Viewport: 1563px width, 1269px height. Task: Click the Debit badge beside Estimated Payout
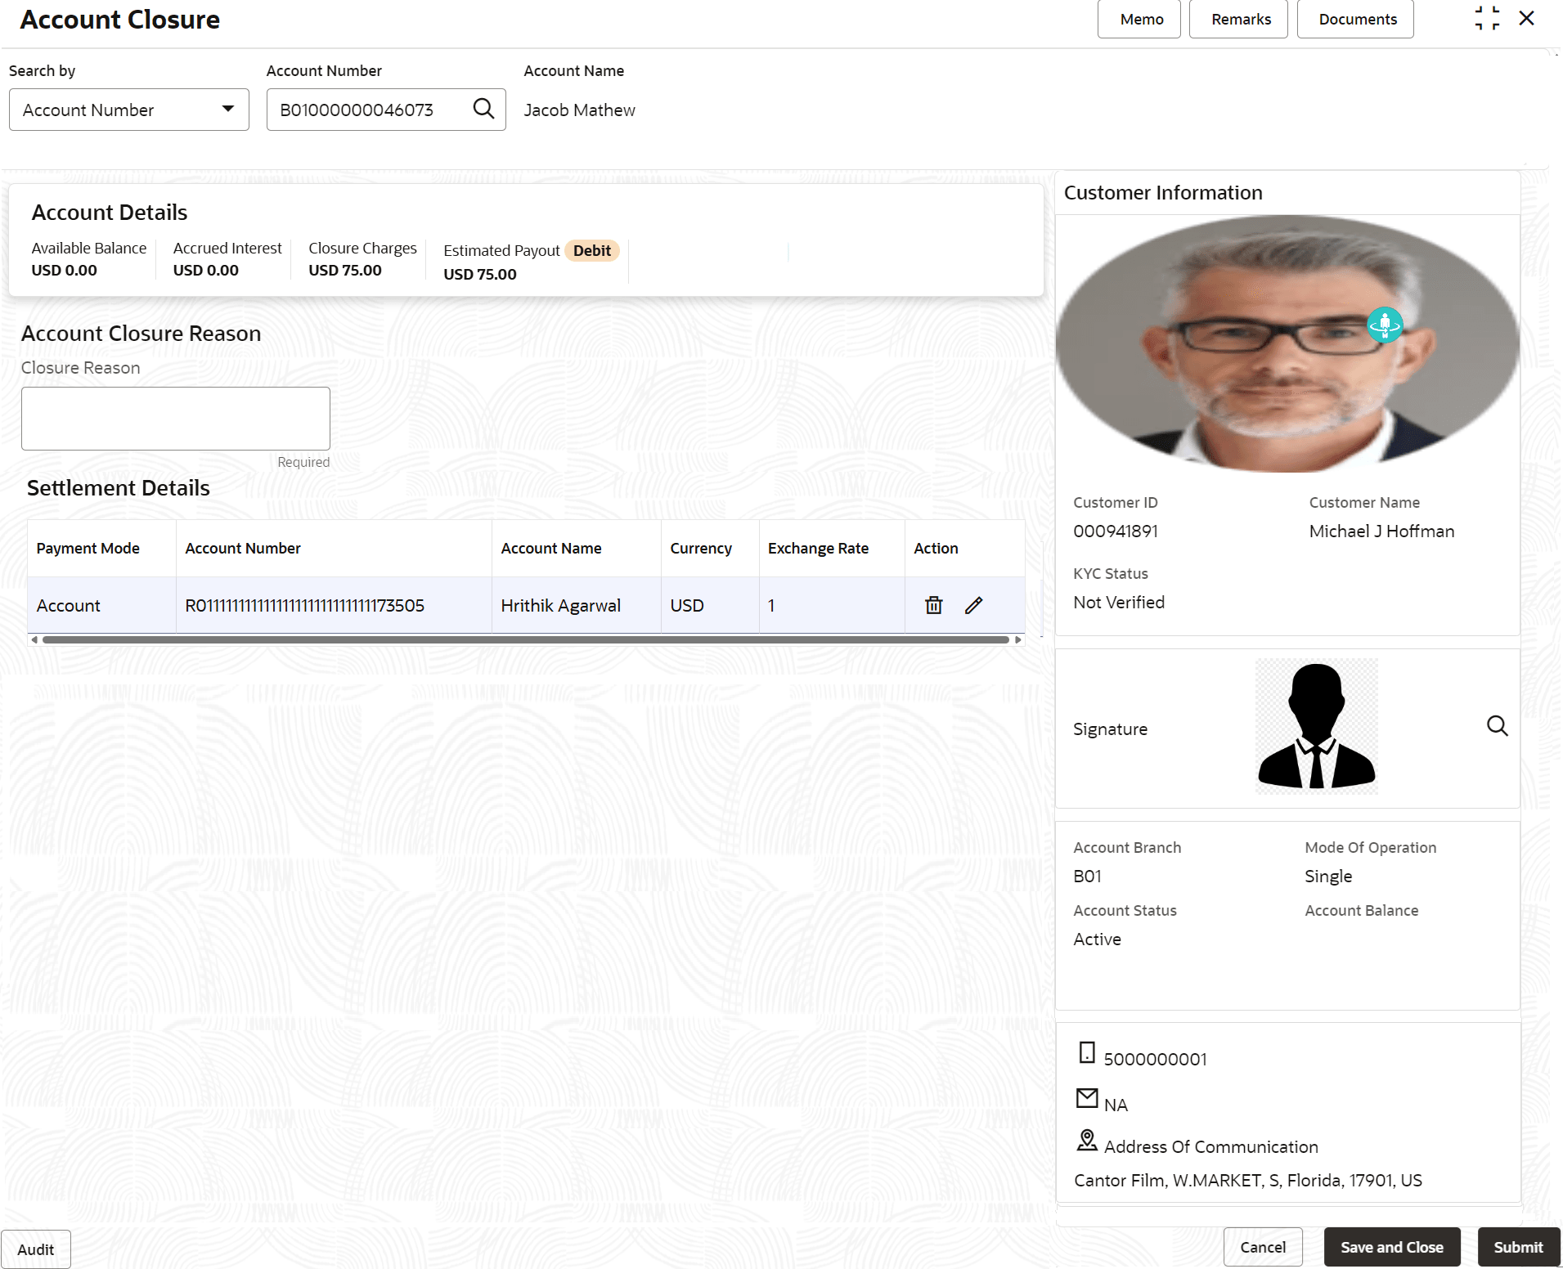click(x=592, y=250)
